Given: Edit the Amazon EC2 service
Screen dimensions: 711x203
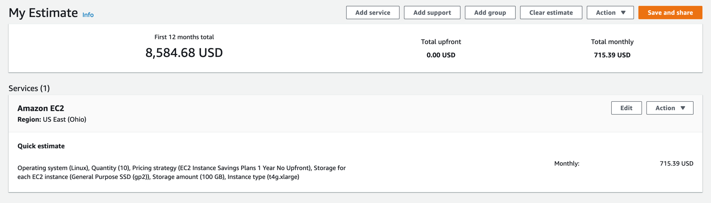Looking at the screenshot, I should coord(626,108).
